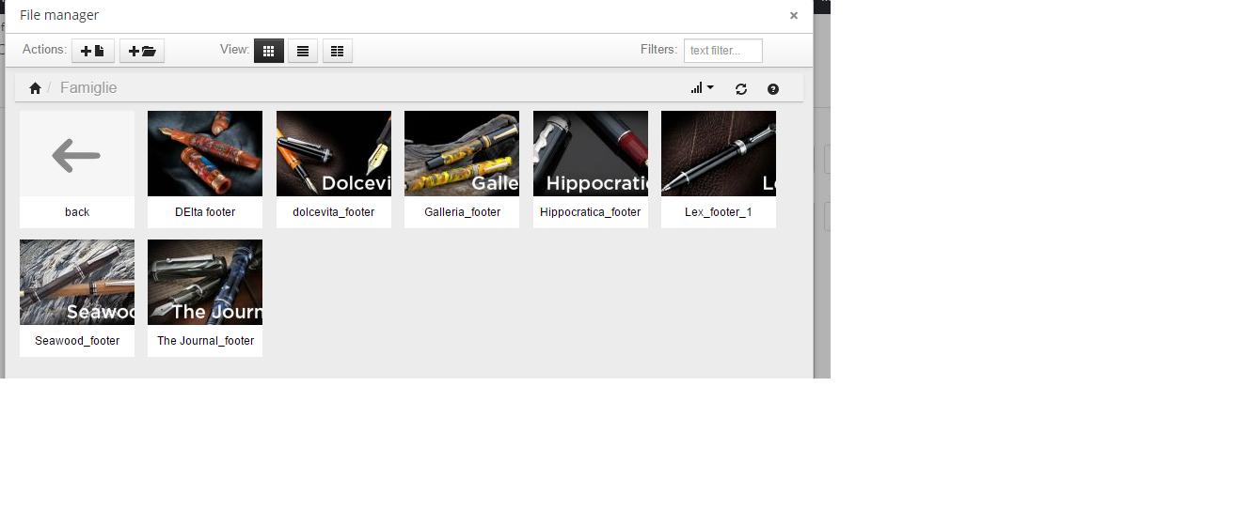Screen dimensions: 1252x510
Task: Select the Galleria_footer image
Action: tap(462, 154)
